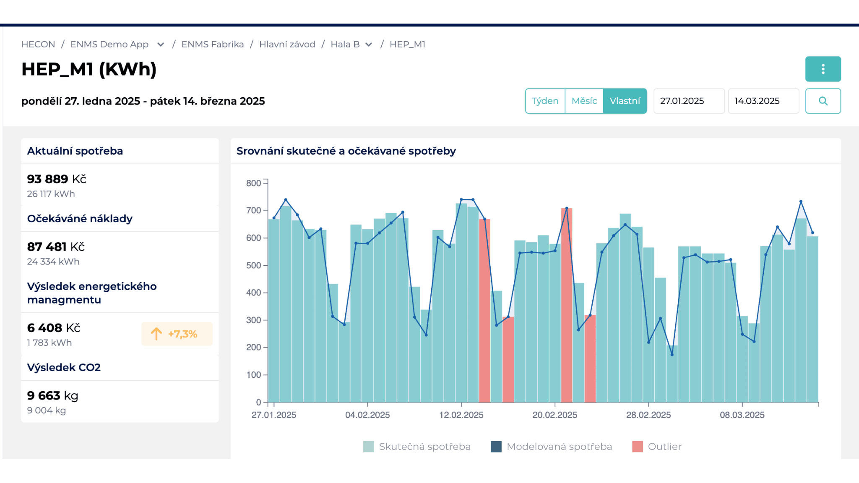Click the start date field 27.01.2025
The height and width of the screenshot is (483, 859).
coord(689,101)
